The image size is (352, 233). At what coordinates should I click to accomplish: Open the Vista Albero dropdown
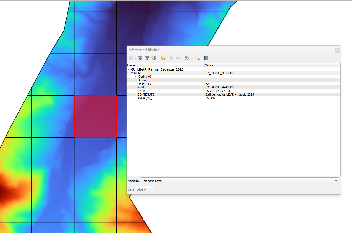click(145, 189)
